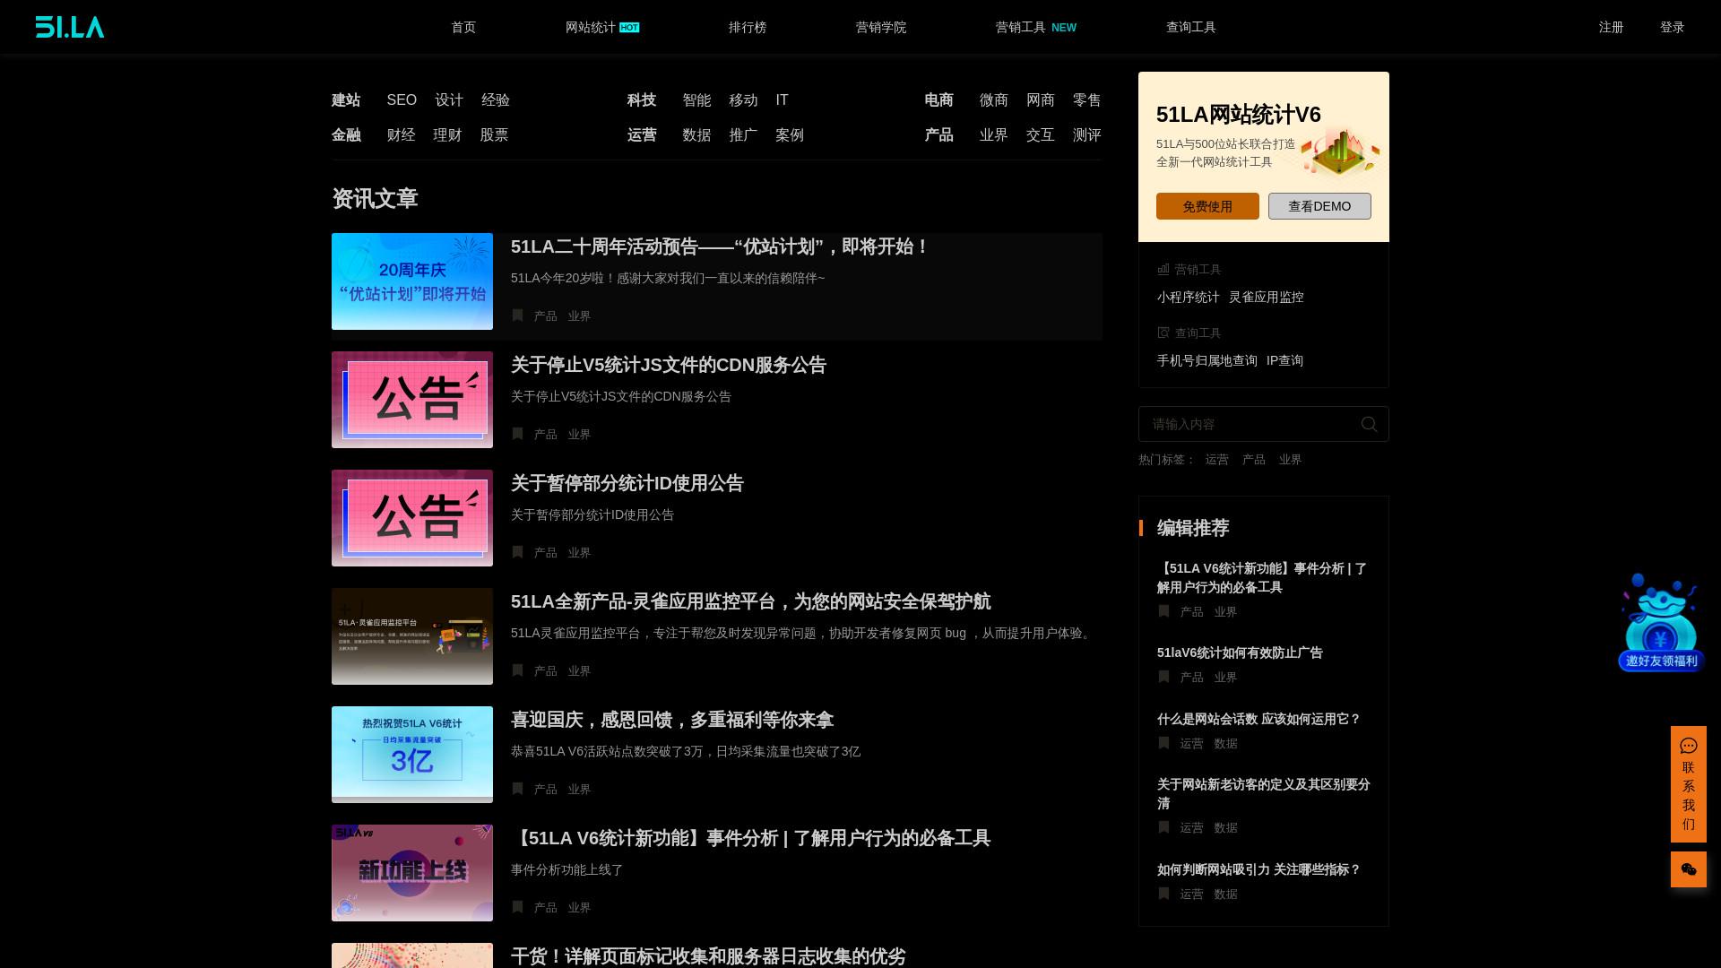Screen dimensions: 1721x968
Task: Select the 智能 category link
Action: click(696, 100)
